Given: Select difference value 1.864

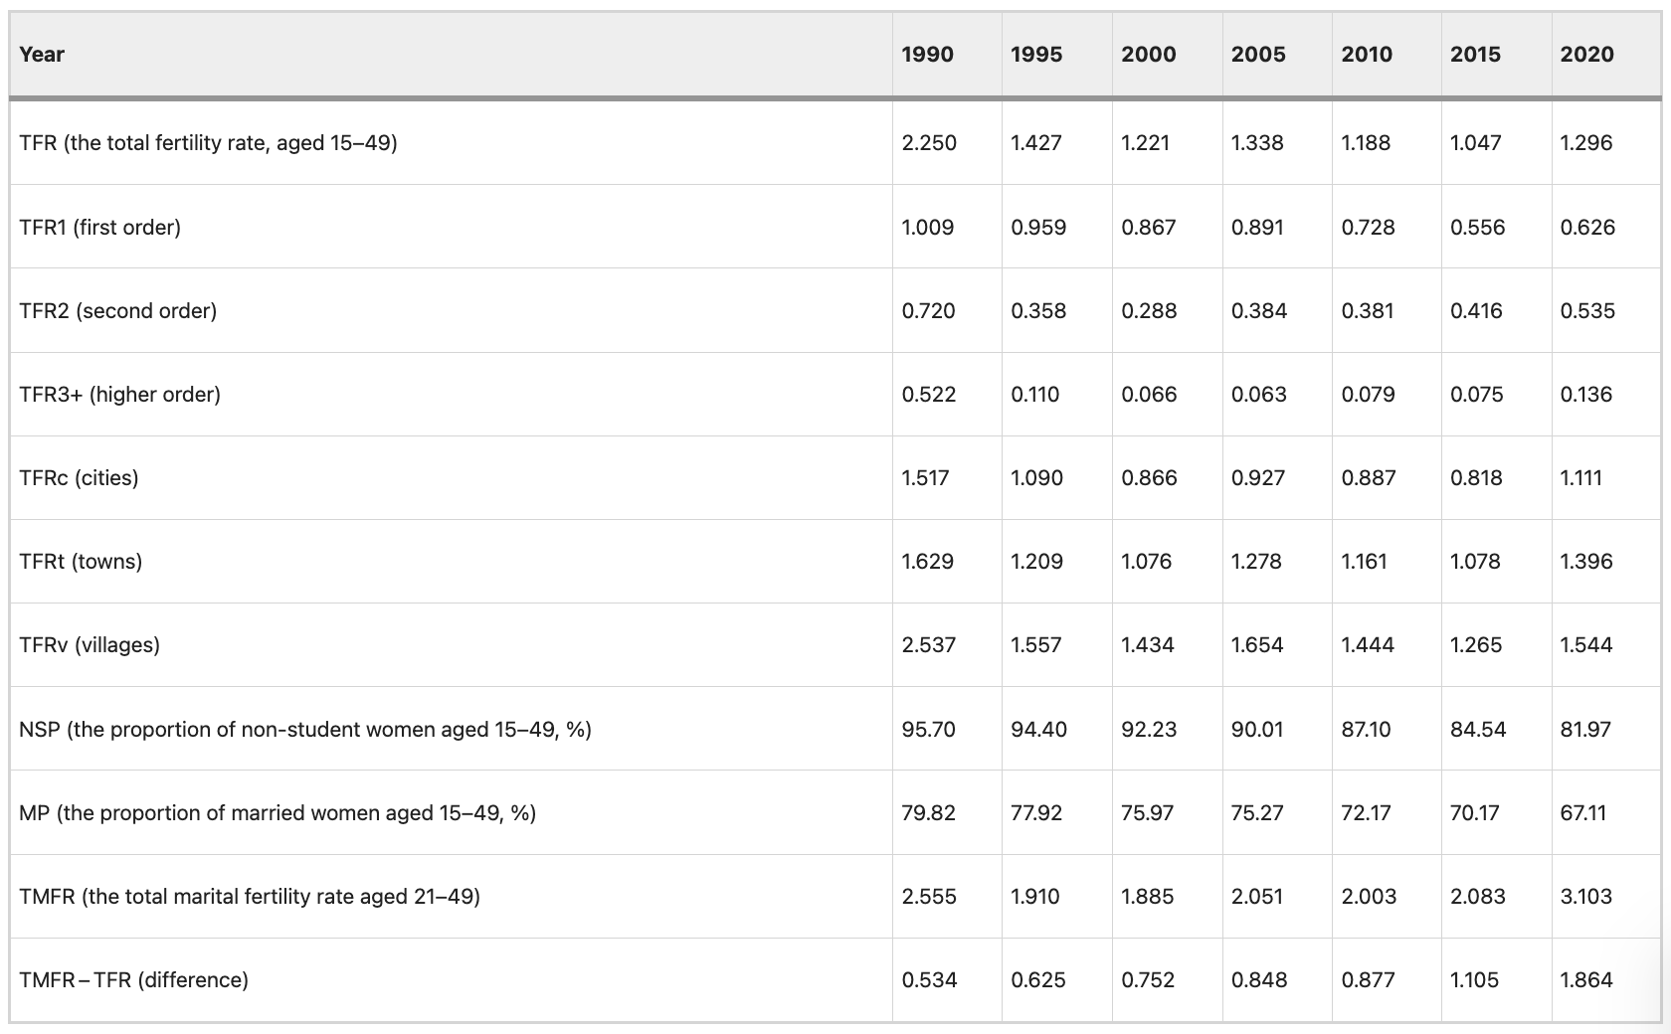Looking at the screenshot, I should pyautogui.click(x=1586, y=980).
